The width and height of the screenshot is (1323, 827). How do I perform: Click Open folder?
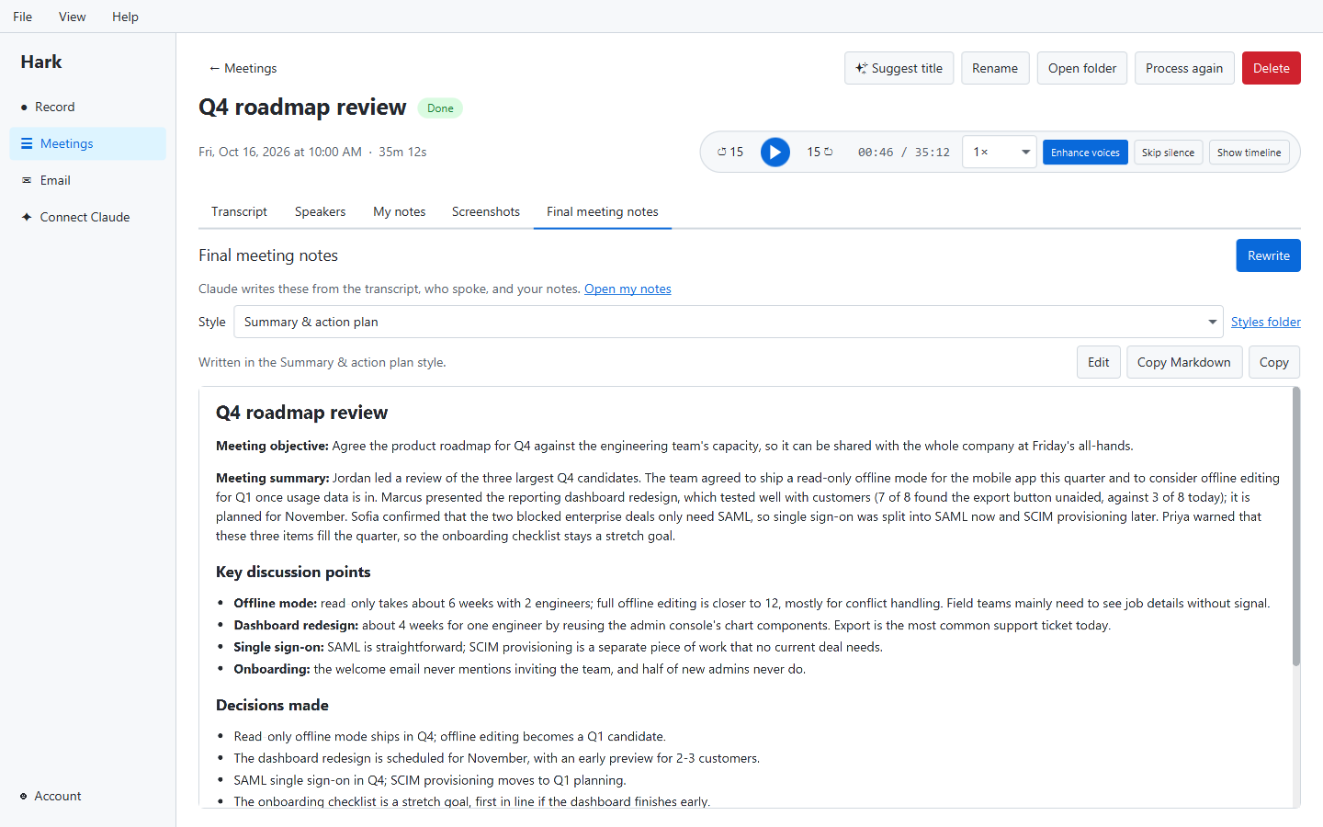(1082, 68)
